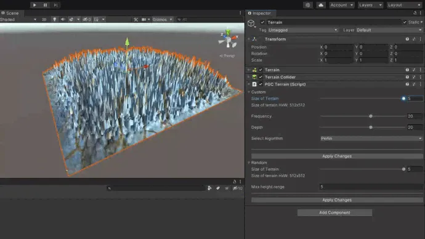Open Inspector more-options kebab menu
425x239 pixels.
click(421, 13)
